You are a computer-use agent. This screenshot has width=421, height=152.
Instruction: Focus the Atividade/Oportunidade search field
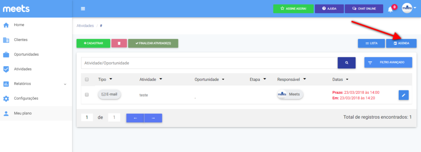(x=209, y=63)
